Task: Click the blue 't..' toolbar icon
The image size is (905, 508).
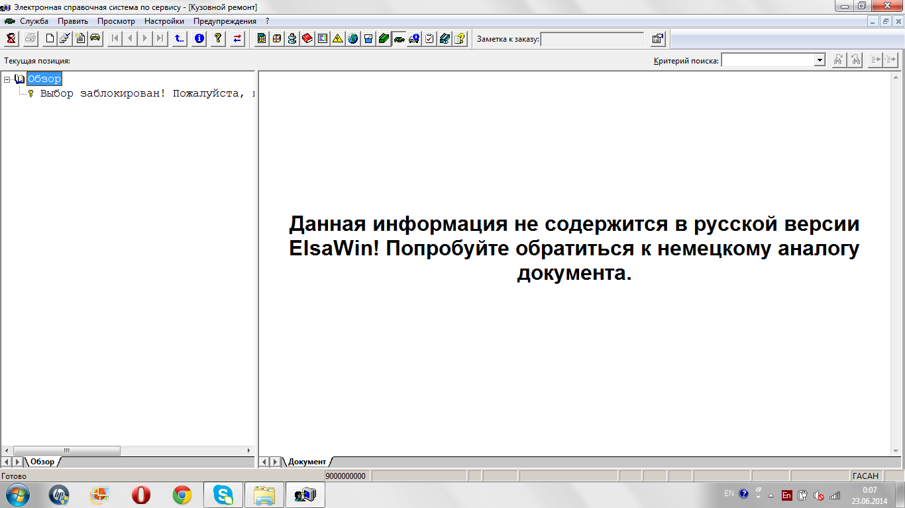Action: click(179, 38)
